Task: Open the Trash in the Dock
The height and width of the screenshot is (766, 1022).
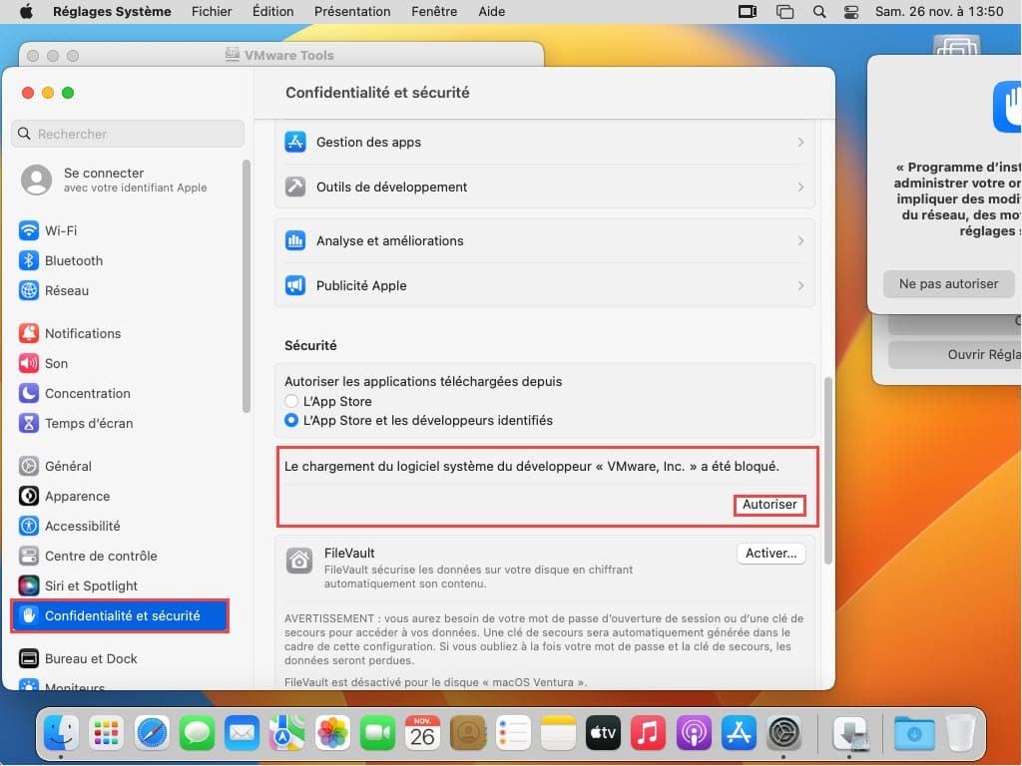Action: click(960, 733)
